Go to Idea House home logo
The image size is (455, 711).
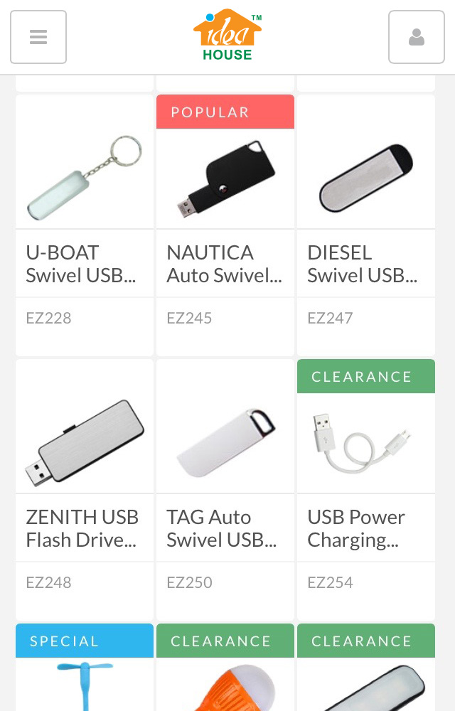[227, 35]
